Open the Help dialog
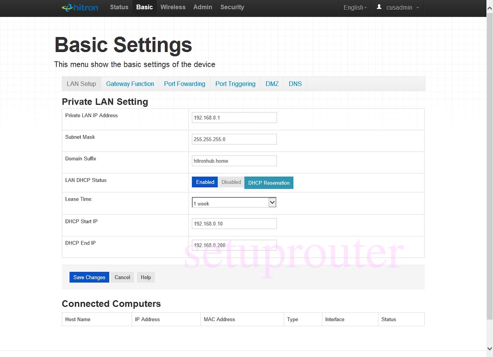Screen dimensions: 493x357 point(146,277)
